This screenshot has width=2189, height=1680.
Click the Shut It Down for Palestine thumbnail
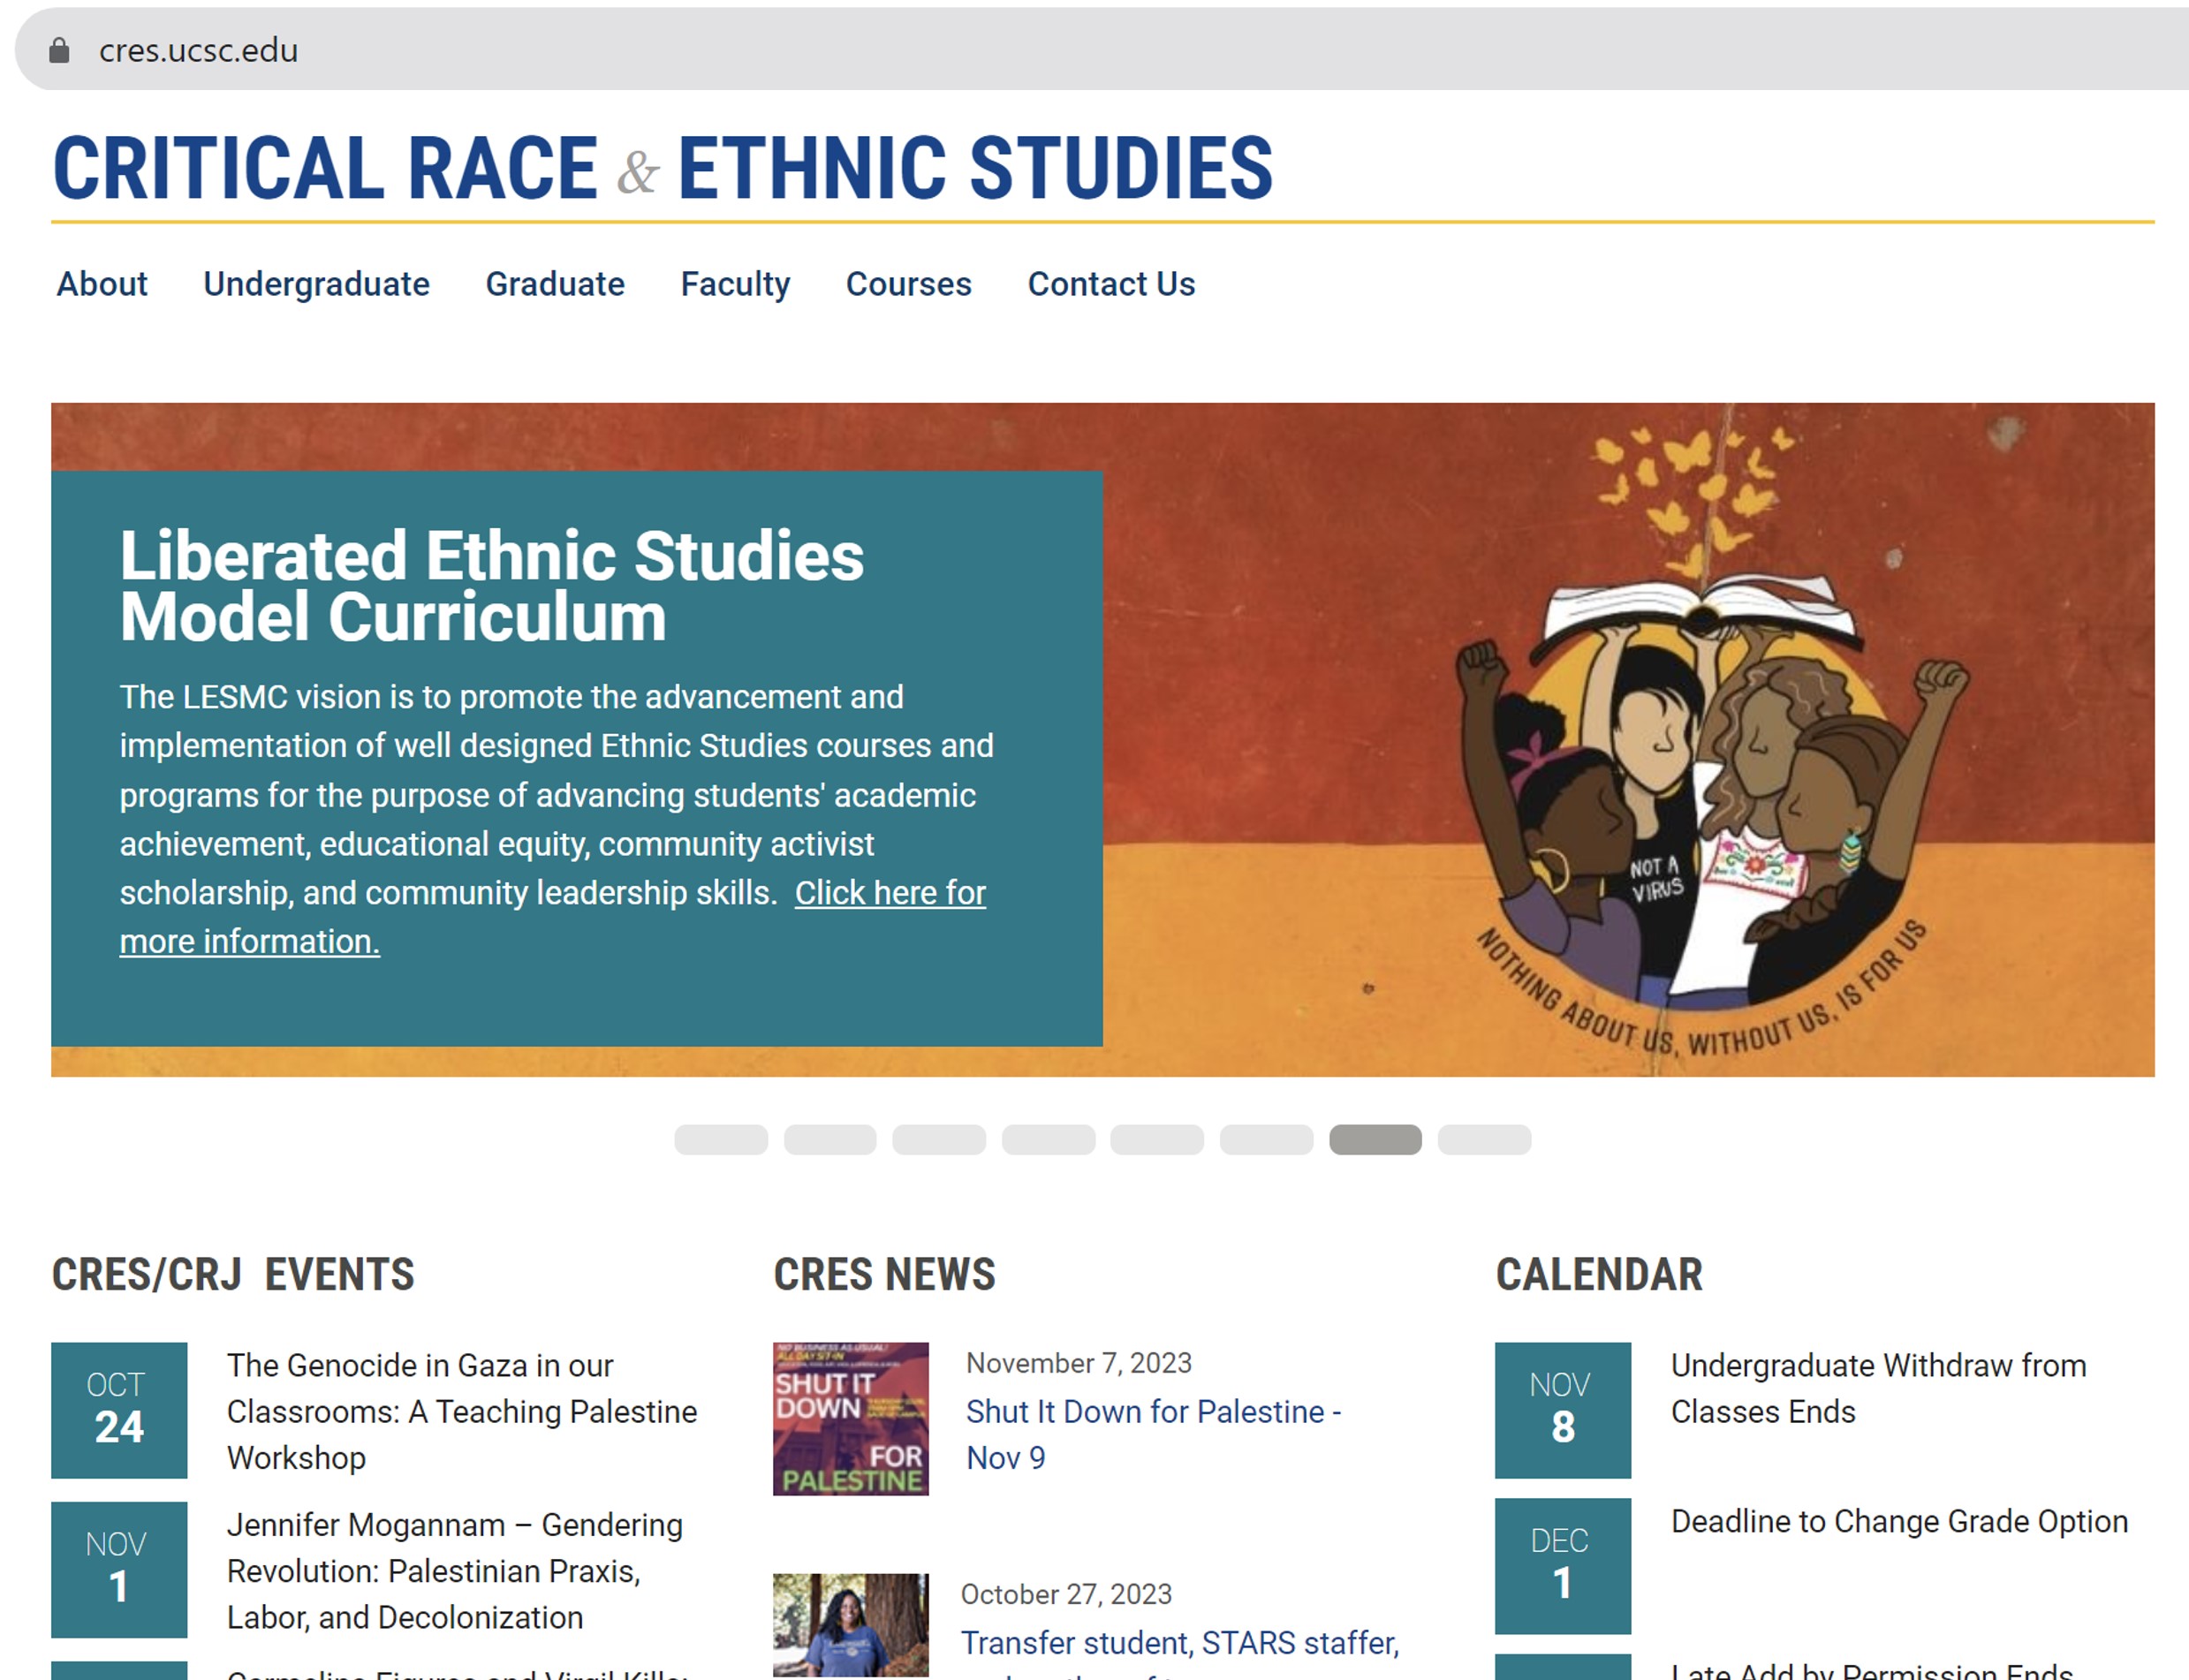coord(851,1419)
